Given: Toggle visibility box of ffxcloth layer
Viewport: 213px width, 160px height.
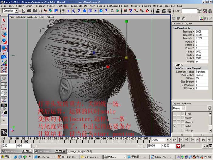Looking at the screenshot, I should tap(174, 118).
